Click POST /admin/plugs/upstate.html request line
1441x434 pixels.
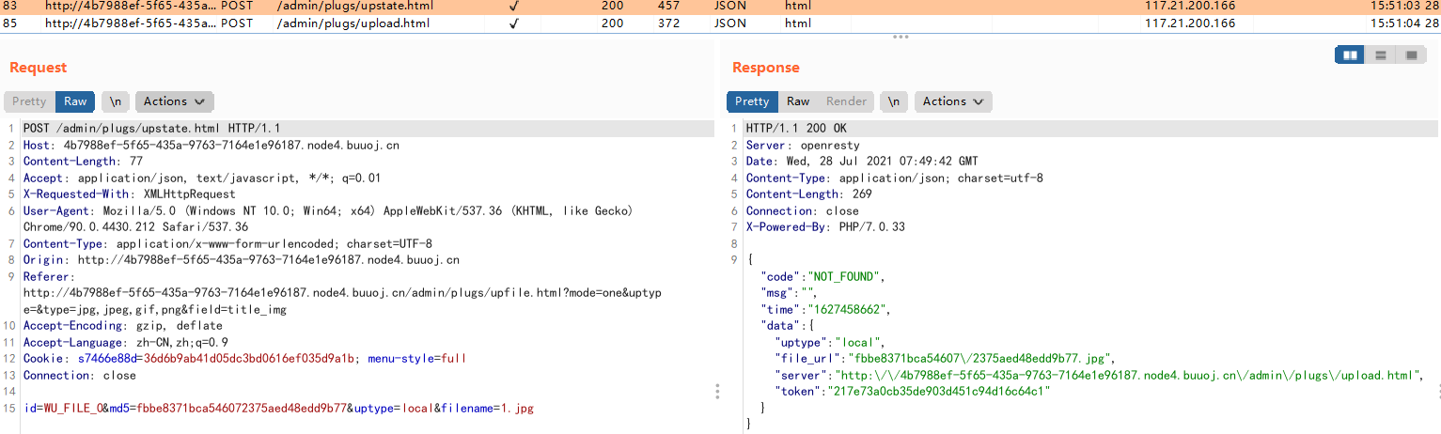coord(152,129)
